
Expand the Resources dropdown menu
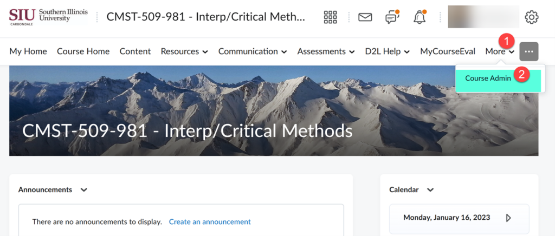[x=184, y=51]
